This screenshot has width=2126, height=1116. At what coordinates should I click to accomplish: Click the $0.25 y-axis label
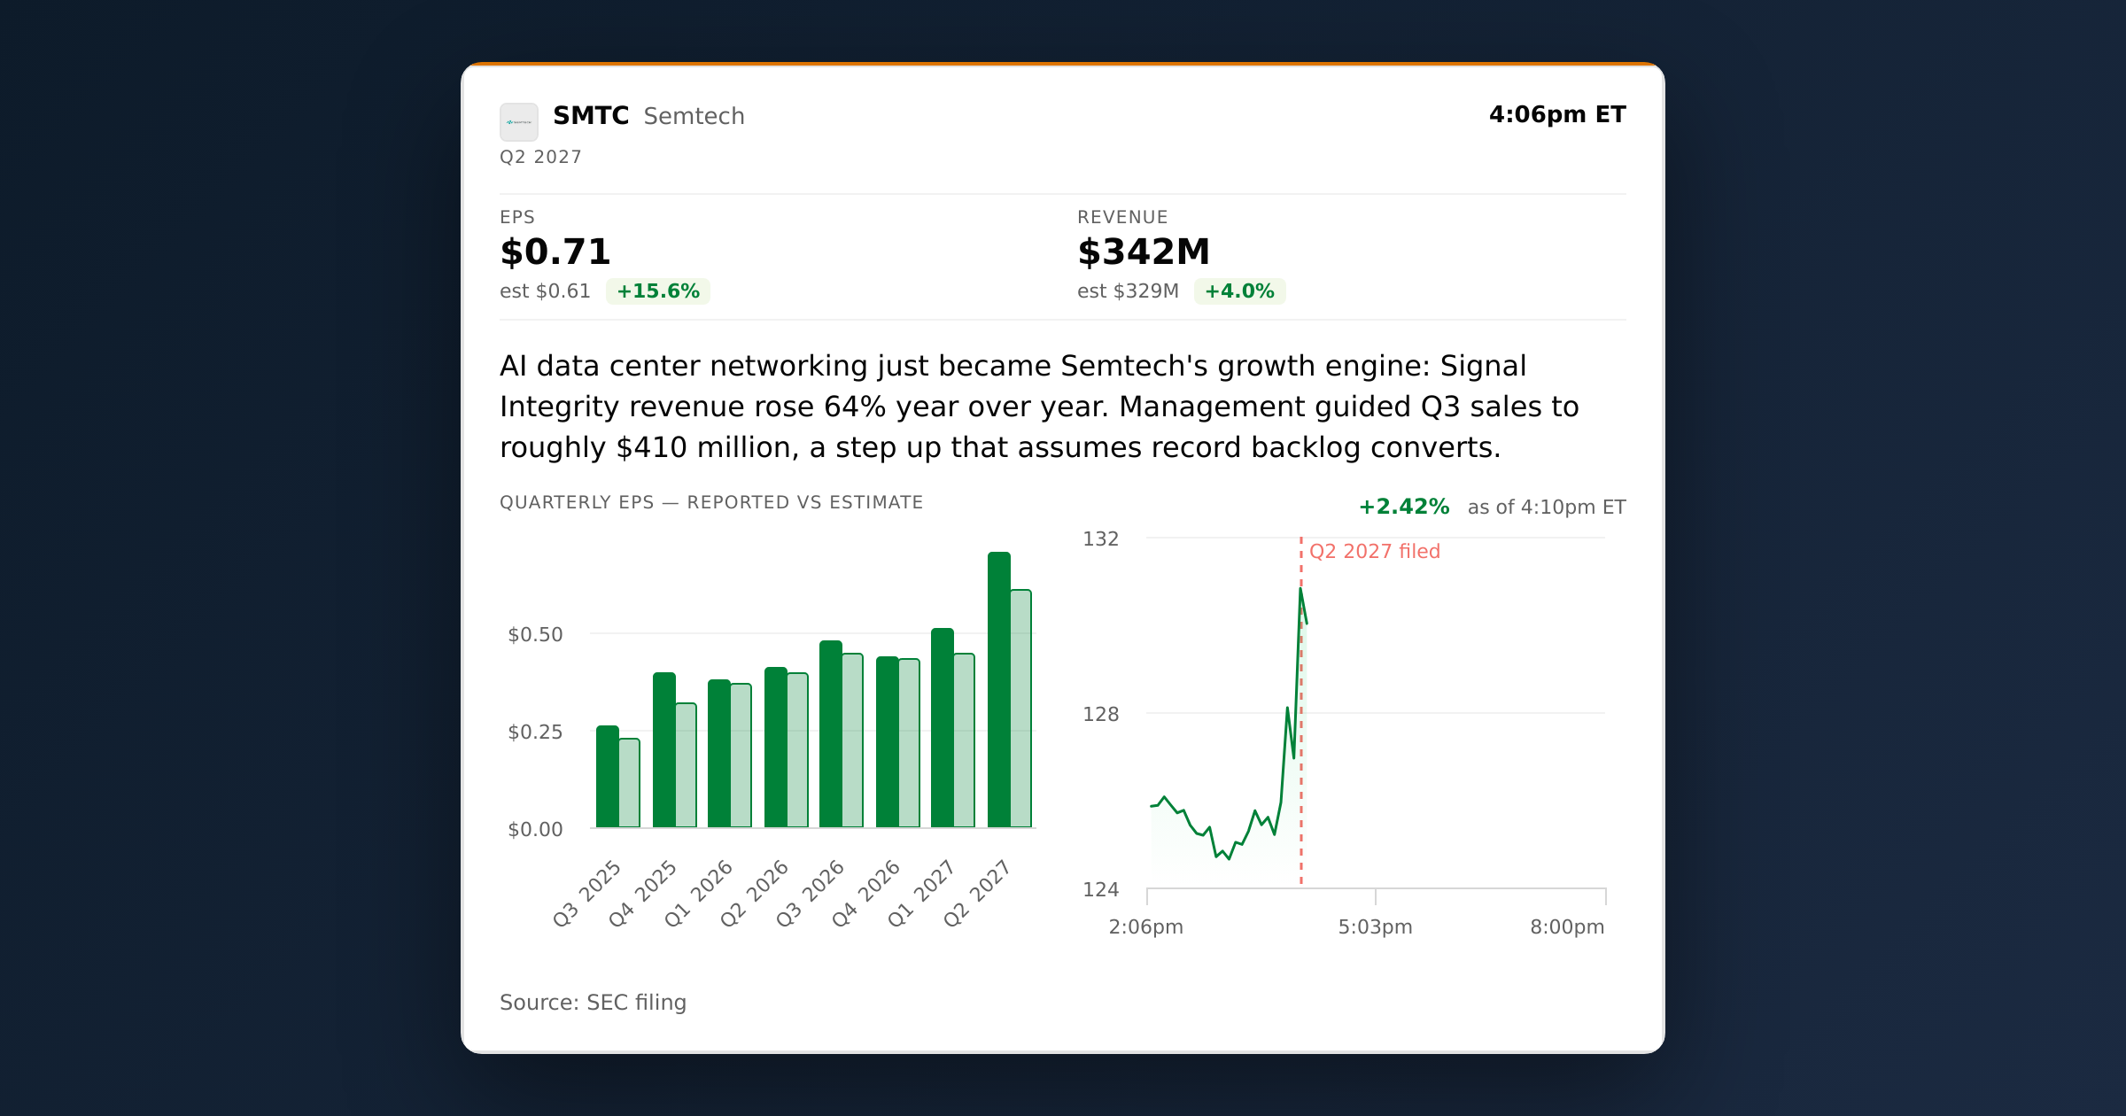pyautogui.click(x=535, y=732)
